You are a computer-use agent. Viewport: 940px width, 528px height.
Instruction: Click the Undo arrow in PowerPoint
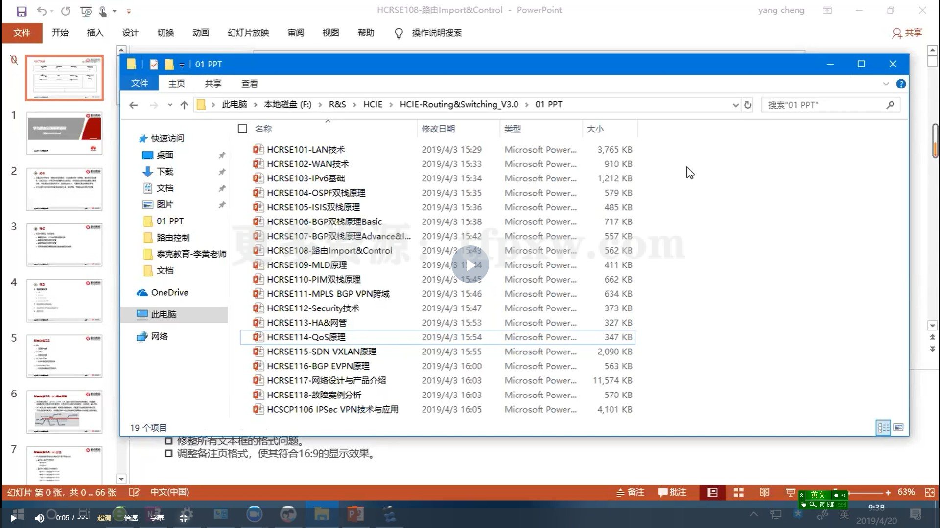point(42,11)
